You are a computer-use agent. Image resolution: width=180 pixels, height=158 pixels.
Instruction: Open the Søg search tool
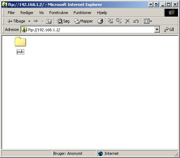(x=63, y=21)
